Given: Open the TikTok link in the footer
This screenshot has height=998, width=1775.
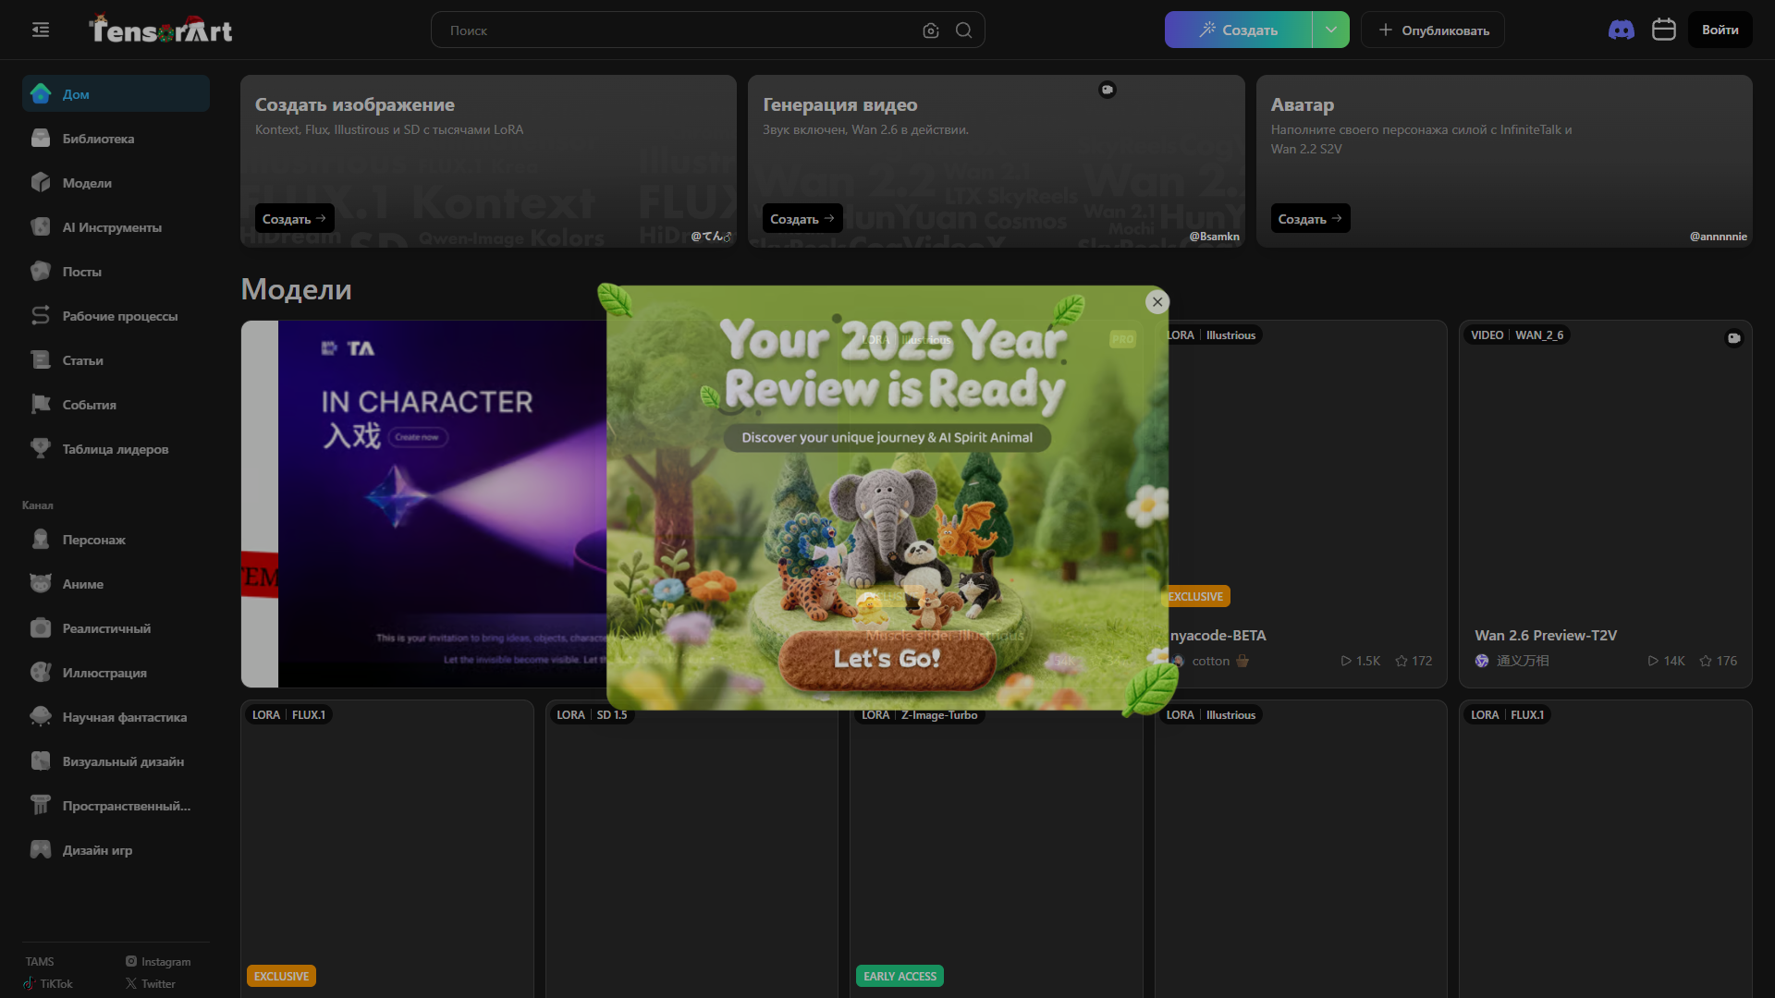Looking at the screenshot, I should click(x=48, y=983).
